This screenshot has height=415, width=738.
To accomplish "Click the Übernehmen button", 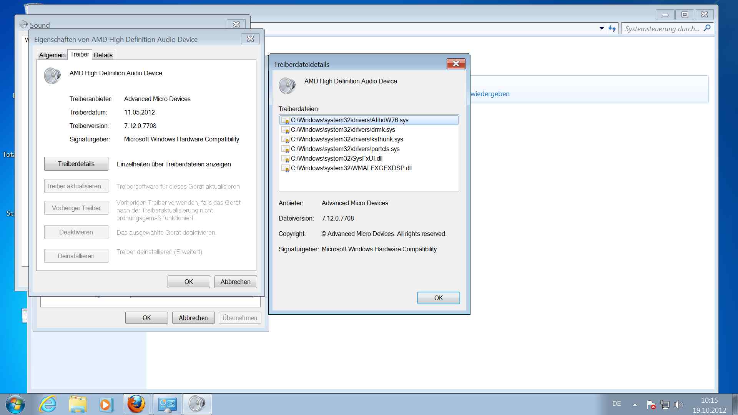I will (240, 318).
